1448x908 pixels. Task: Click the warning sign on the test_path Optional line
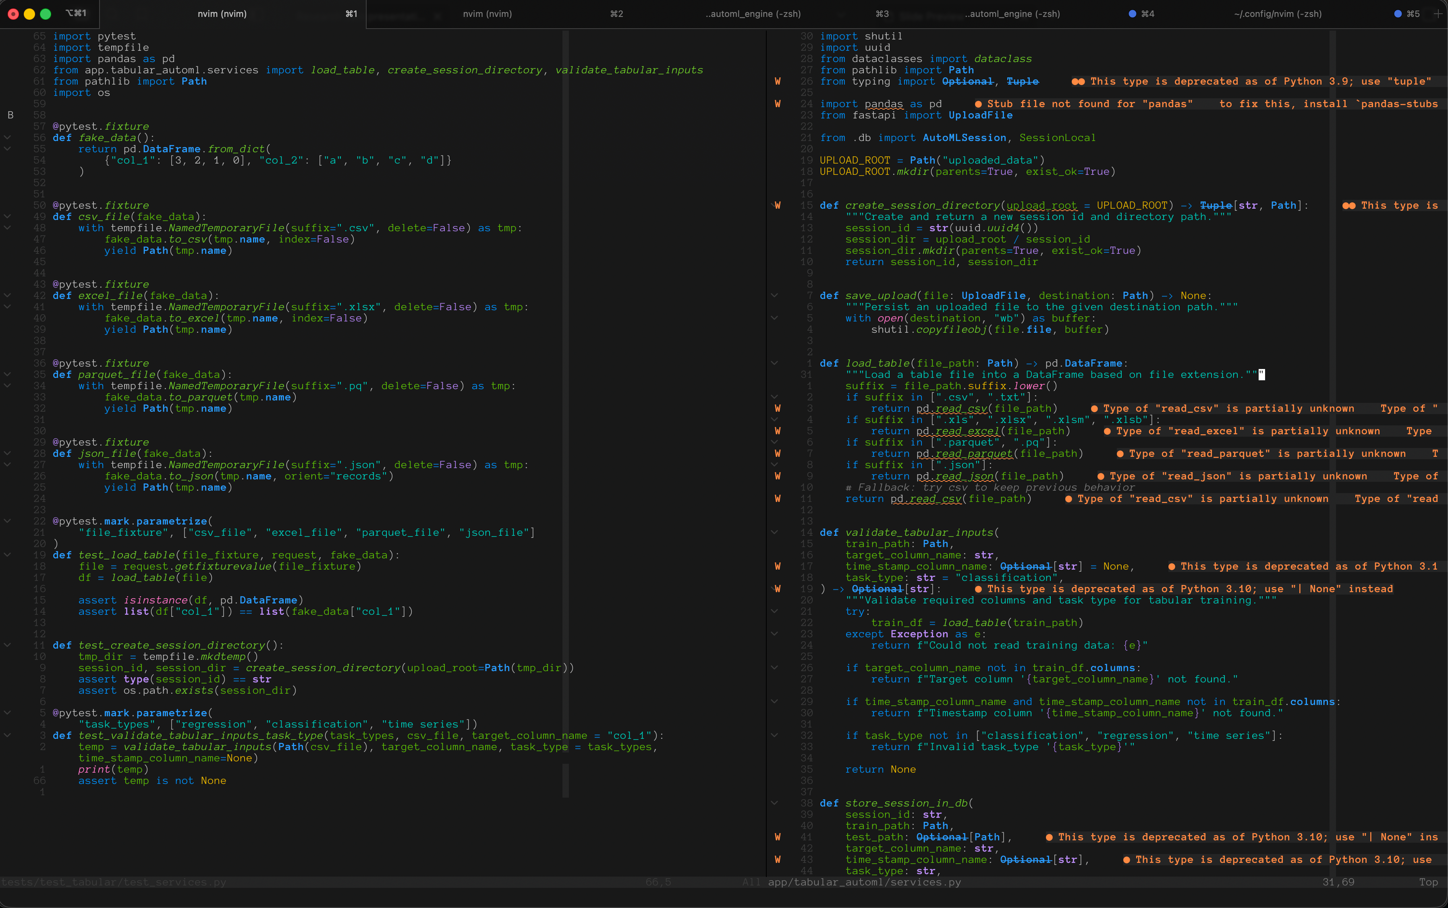point(778,837)
